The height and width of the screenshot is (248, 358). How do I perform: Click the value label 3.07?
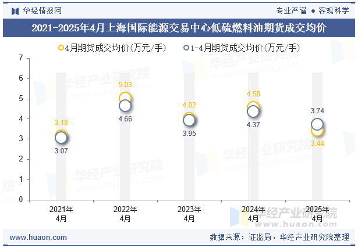(61, 151)
